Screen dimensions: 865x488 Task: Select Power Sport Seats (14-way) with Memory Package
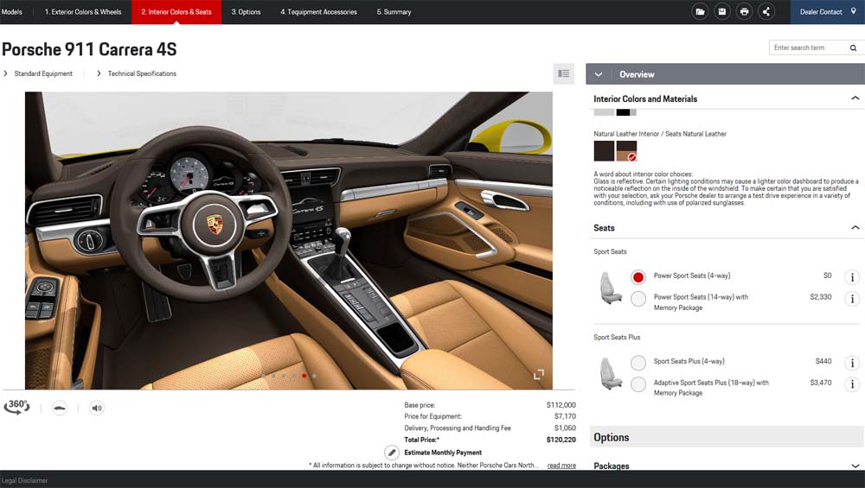coord(638,299)
